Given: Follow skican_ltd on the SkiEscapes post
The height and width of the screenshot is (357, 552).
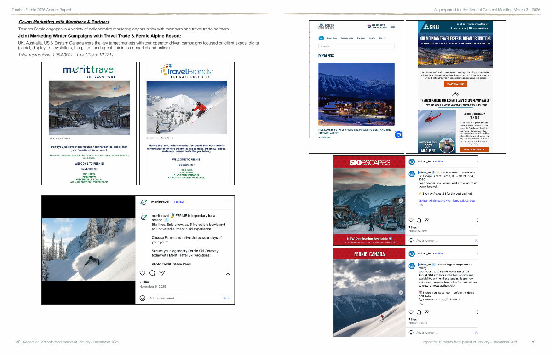Looking at the screenshot, I should (439, 161).
